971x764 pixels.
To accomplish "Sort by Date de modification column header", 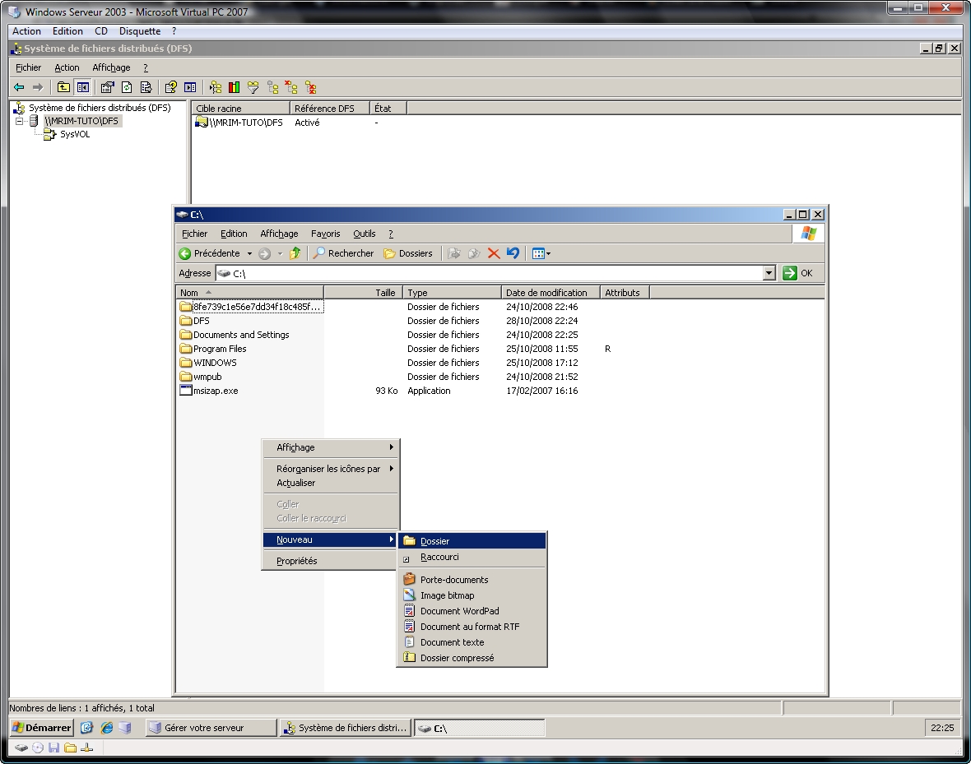I will coord(551,293).
